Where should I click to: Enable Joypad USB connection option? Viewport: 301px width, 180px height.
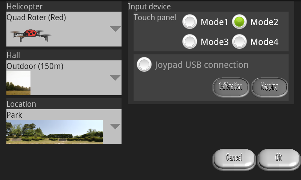(x=144, y=65)
